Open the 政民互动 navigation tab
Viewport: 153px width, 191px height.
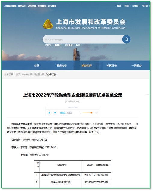[112, 66]
